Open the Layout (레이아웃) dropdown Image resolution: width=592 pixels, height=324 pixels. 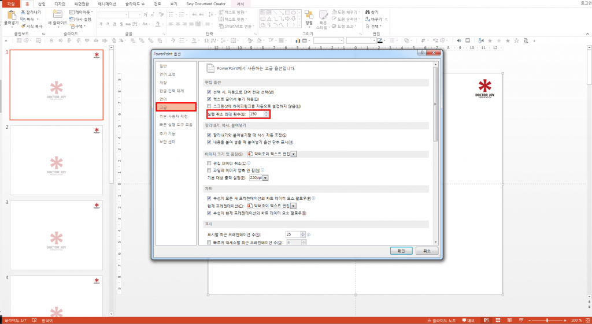82,12
